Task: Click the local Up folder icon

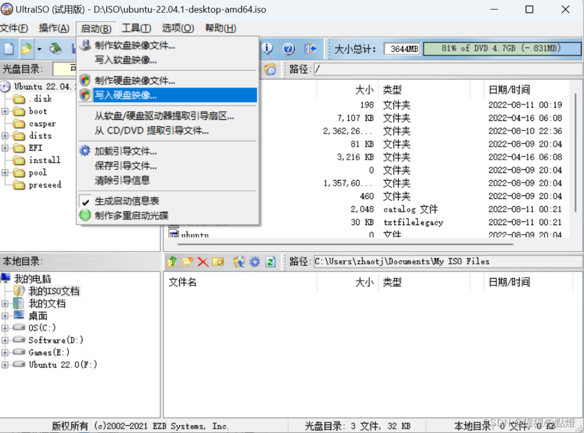Action: [172, 261]
